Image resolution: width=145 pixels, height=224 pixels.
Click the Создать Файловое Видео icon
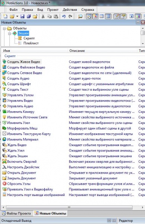(x=4, y=67)
